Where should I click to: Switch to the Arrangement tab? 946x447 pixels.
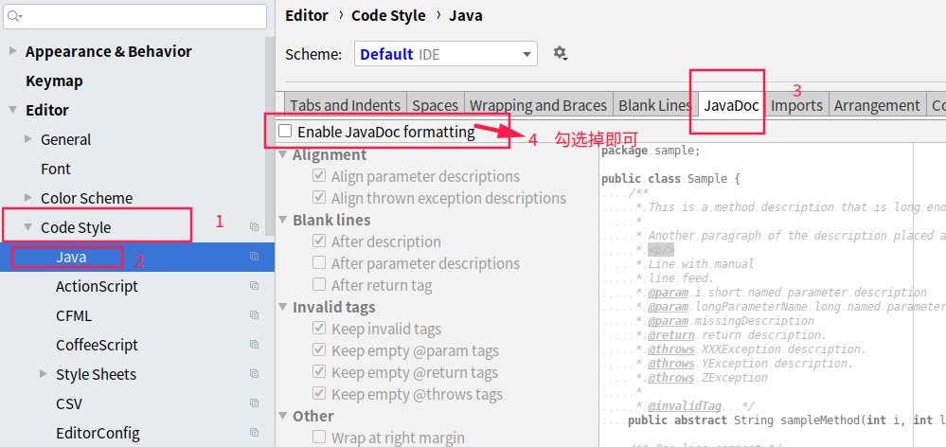pyautogui.click(x=877, y=105)
